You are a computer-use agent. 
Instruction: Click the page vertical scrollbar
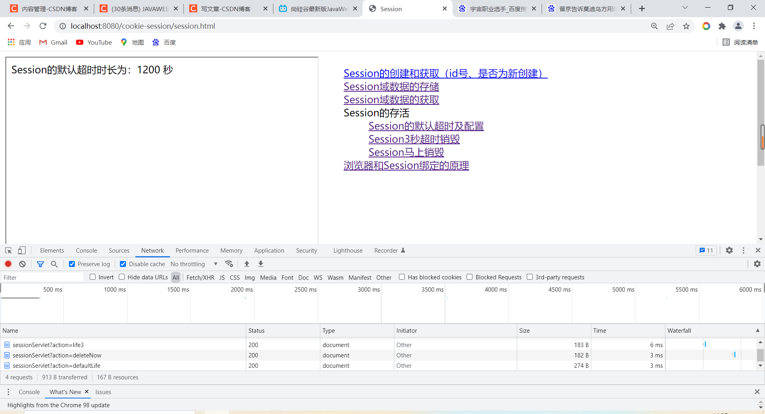tap(761, 113)
